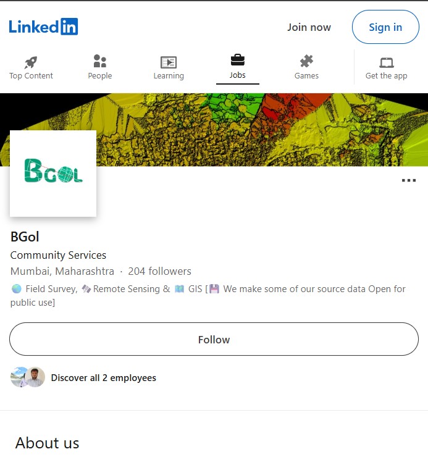The width and height of the screenshot is (428, 457).
Task: Open Discover all 2 employees link
Action: tap(103, 377)
